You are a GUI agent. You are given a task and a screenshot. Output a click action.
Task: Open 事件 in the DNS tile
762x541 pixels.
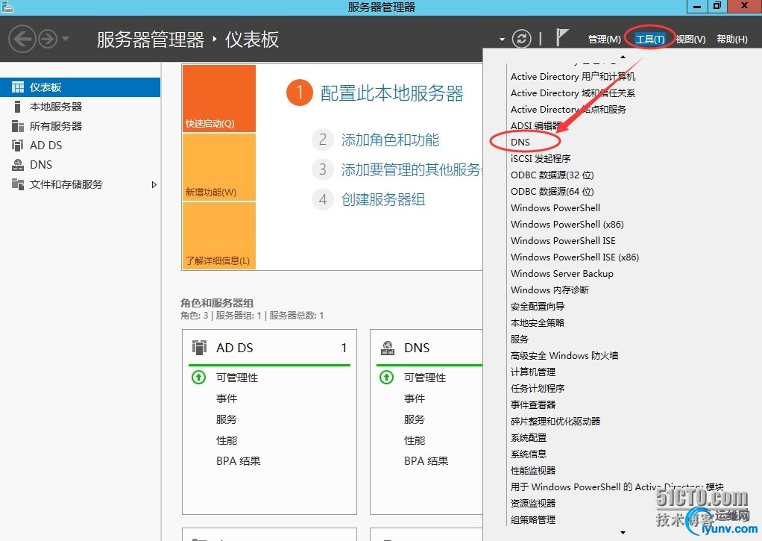[x=415, y=398]
